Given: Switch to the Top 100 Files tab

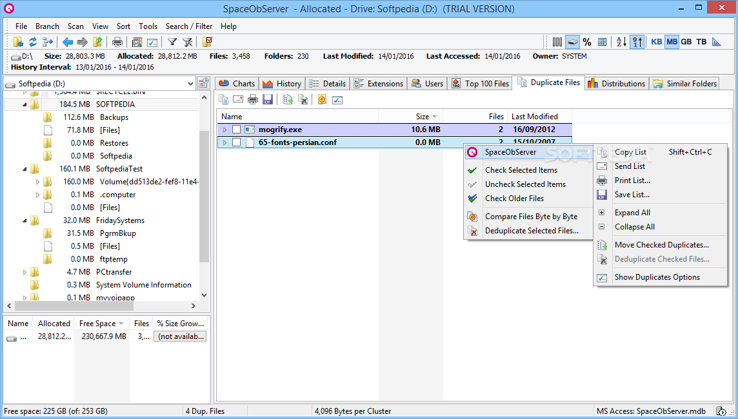Looking at the screenshot, I should pyautogui.click(x=480, y=83).
